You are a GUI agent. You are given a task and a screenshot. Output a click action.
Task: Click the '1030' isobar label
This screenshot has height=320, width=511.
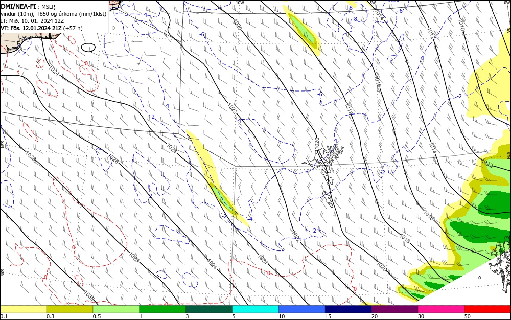tap(89, 295)
